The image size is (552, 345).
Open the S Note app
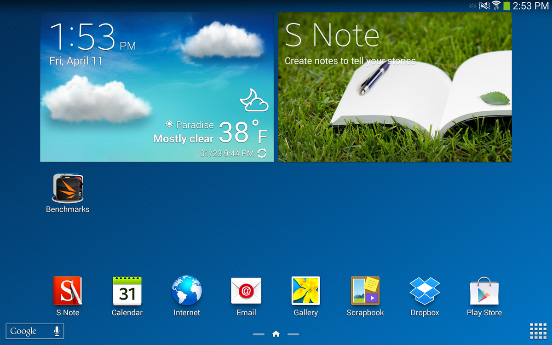[x=68, y=291]
